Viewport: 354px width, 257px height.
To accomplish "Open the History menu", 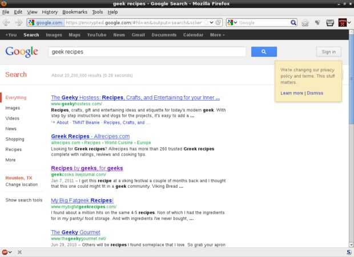I will [50, 12].
